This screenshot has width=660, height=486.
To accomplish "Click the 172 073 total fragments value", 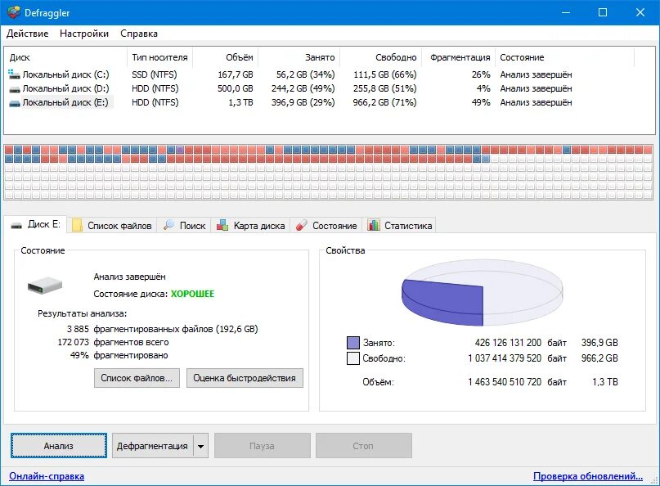I will [74, 342].
